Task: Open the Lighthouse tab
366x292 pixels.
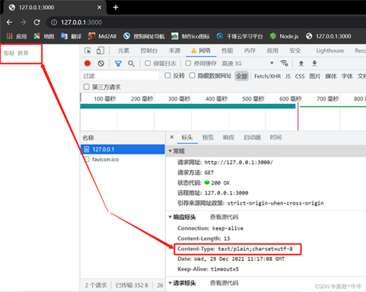Action: (330, 51)
